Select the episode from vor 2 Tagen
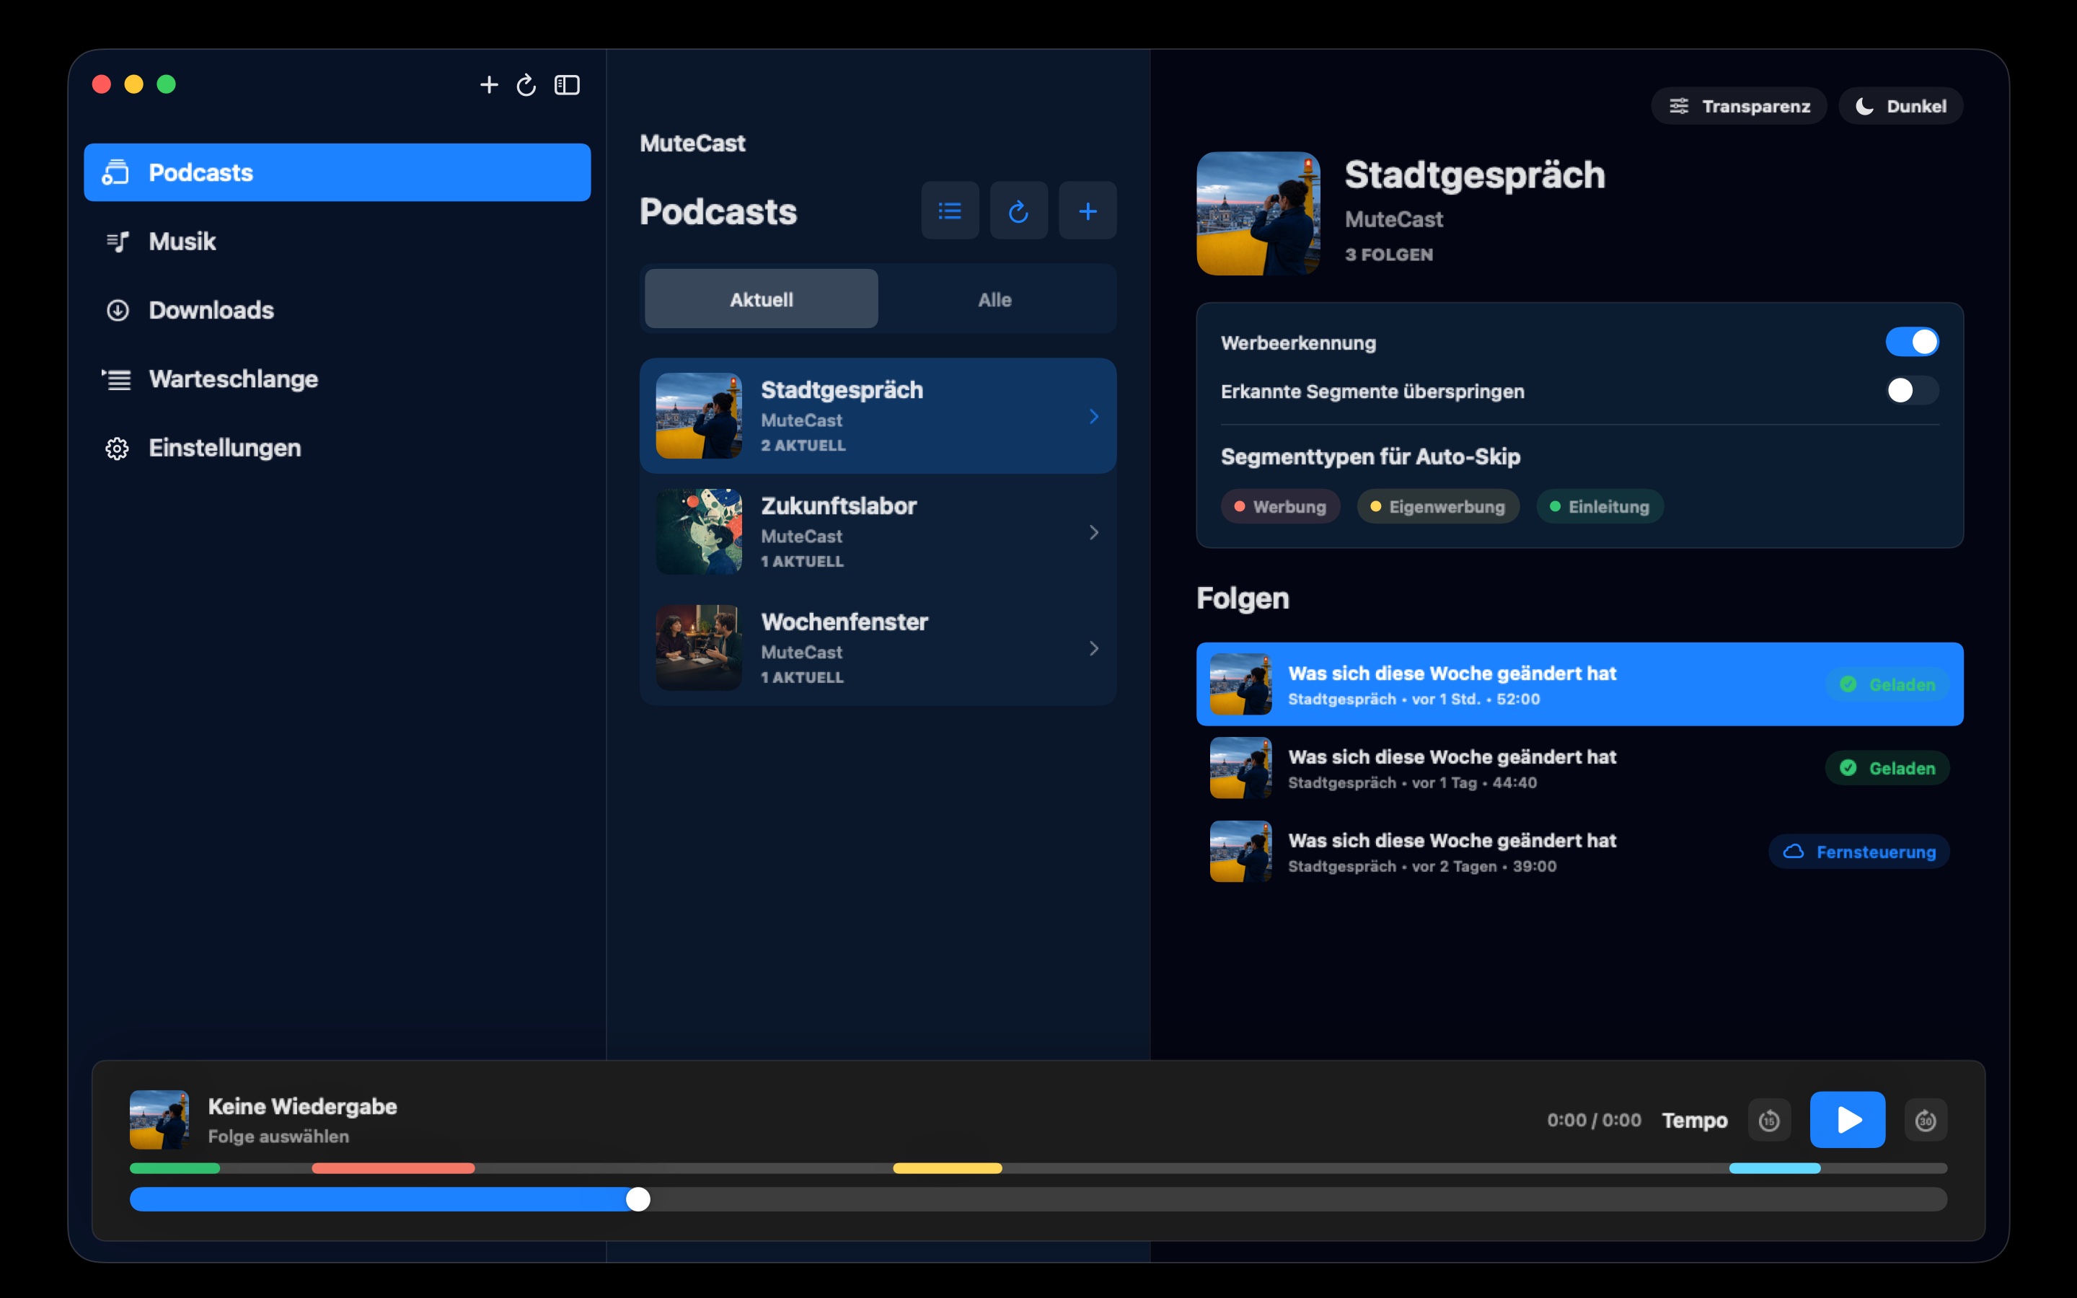The image size is (2077, 1298). click(x=1579, y=852)
